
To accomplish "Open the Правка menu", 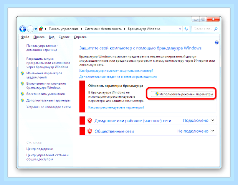I will [39, 37].
